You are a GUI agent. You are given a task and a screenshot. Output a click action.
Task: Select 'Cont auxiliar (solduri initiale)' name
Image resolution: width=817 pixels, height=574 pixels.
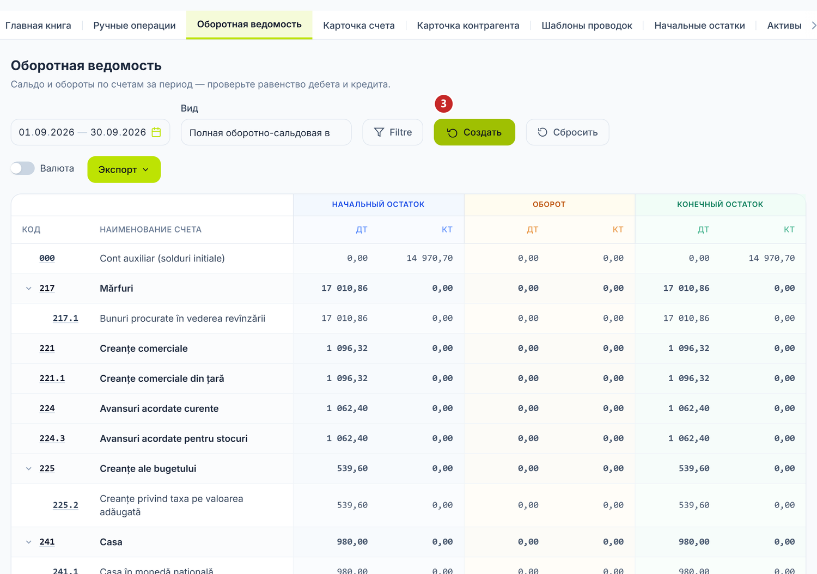pos(162,258)
